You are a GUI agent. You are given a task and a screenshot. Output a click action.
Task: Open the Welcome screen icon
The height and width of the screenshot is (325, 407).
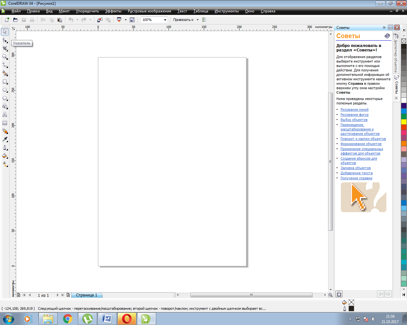click(132, 20)
